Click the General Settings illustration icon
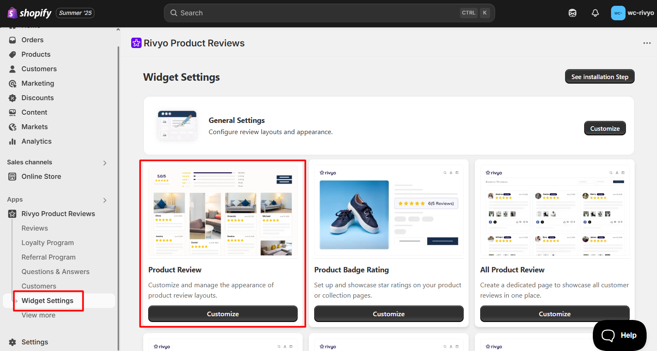The image size is (657, 351). 177,126
